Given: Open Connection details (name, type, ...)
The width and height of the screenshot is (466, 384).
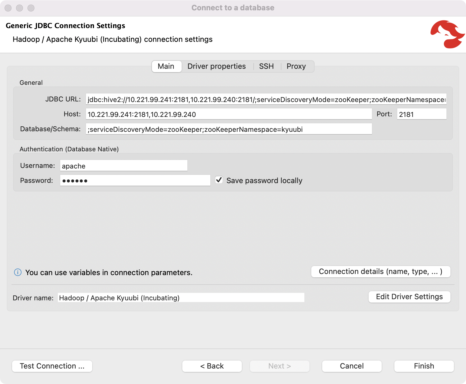Looking at the screenshot, I should 381,272.
